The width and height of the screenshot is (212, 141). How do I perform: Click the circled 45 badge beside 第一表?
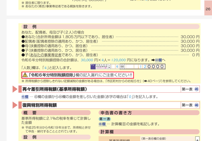click(x=196, y=89)
